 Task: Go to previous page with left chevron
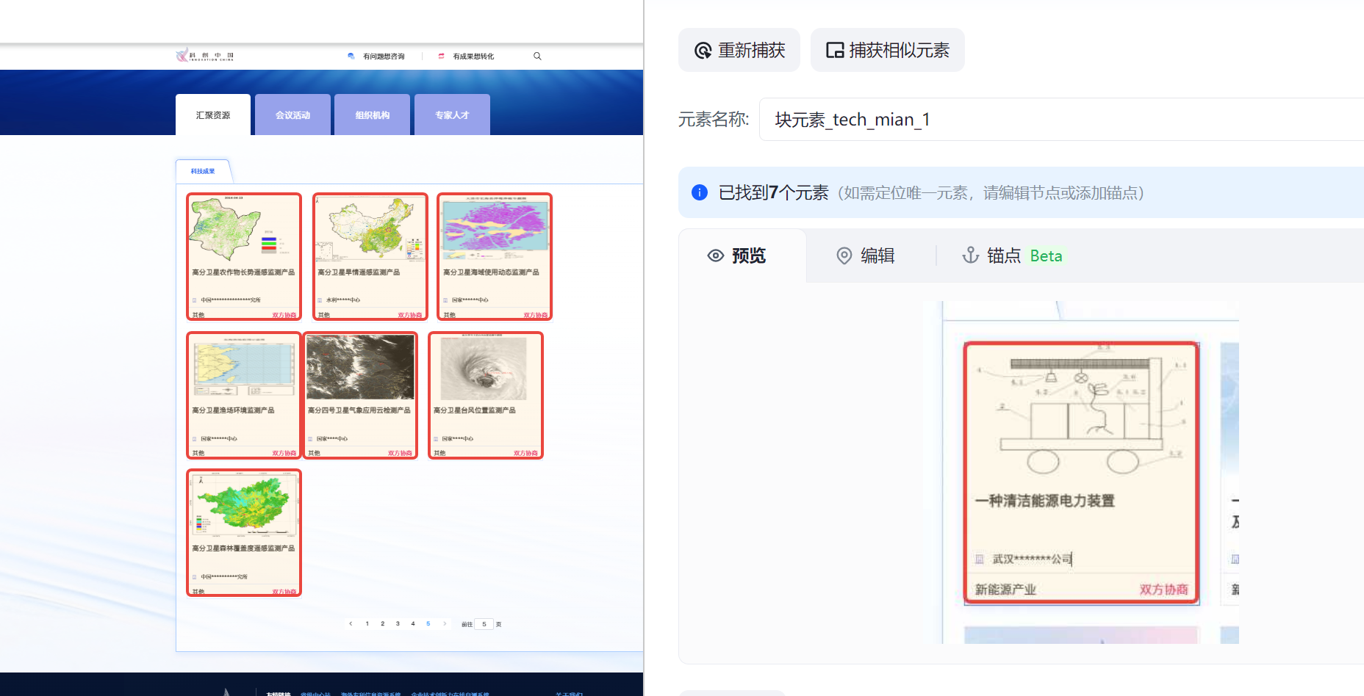(351, 623)
